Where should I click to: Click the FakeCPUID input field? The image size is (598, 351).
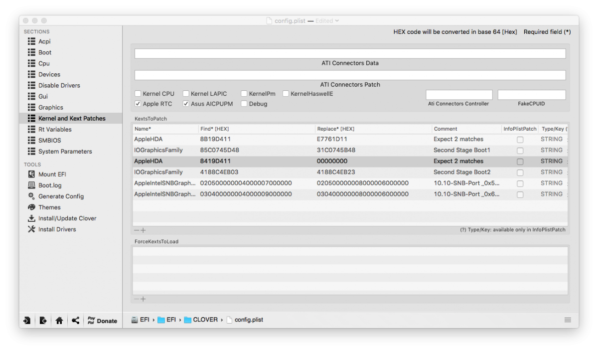(x=531, y=95)
